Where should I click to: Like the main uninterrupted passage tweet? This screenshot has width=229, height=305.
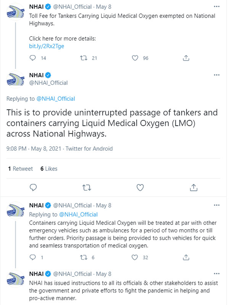(140, 187)
